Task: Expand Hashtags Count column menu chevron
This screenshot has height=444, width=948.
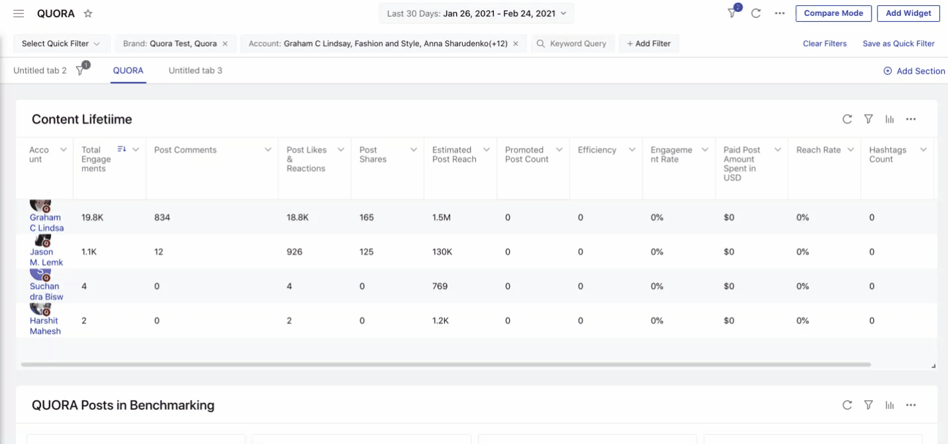Action: click(x=924, y=150)
